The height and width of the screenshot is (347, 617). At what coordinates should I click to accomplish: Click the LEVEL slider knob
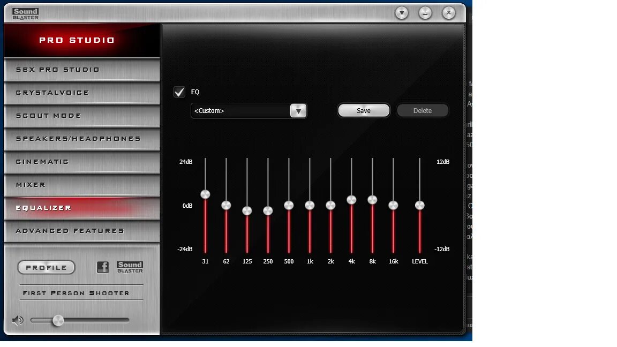[x=420, y=206]
